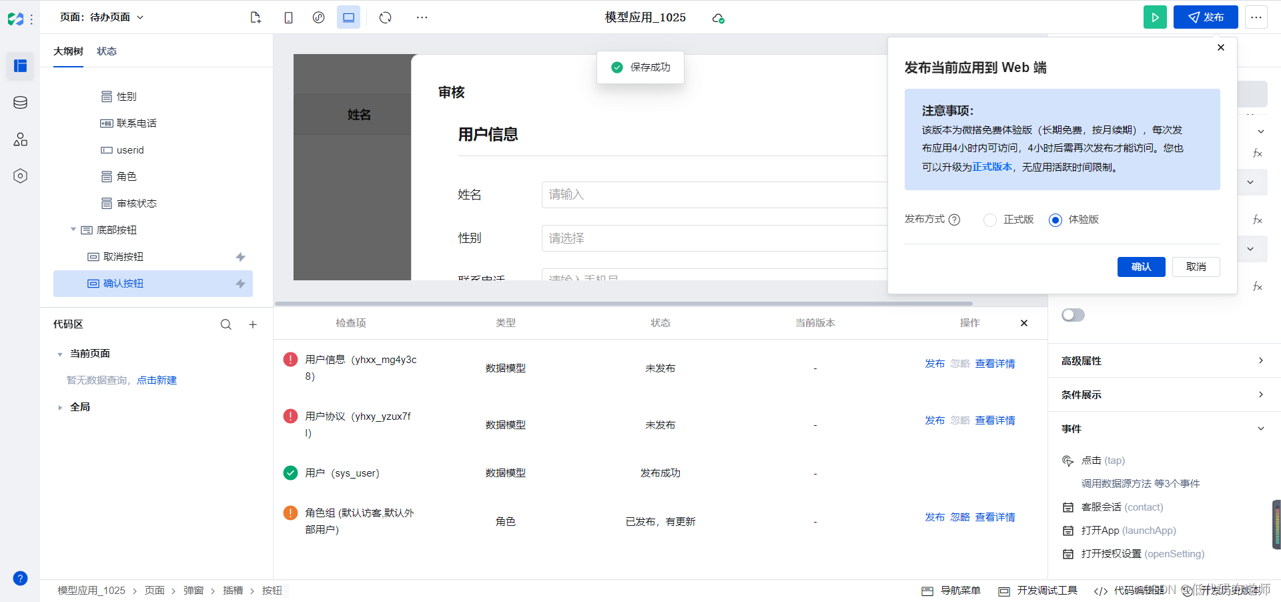Click lightning event icon on 确认按钮

point(240,284)
